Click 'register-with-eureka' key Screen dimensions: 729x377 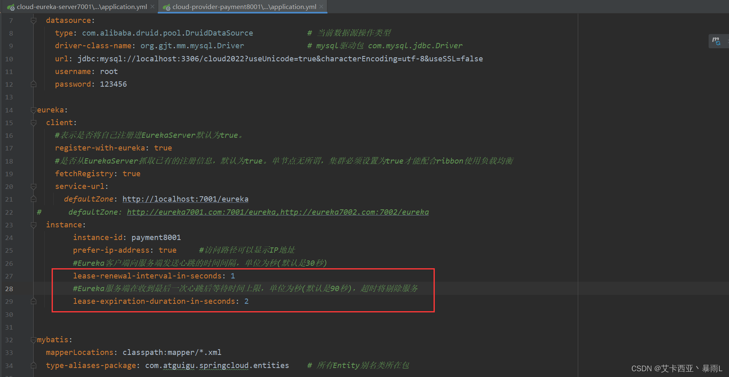[x=100, y=148]
